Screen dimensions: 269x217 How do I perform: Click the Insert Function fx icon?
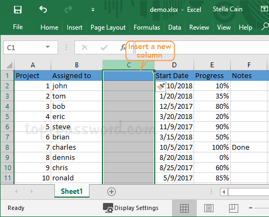(123, 47)
